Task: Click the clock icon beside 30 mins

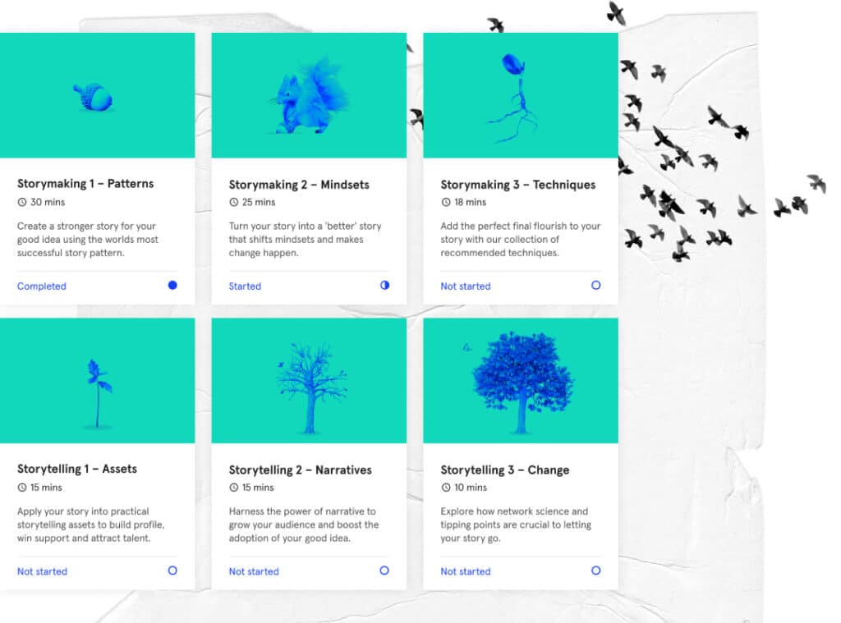Action: coord(22,202)
